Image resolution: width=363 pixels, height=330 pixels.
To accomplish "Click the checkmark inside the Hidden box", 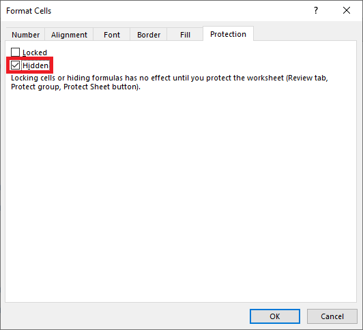I will tap(15, 65).
